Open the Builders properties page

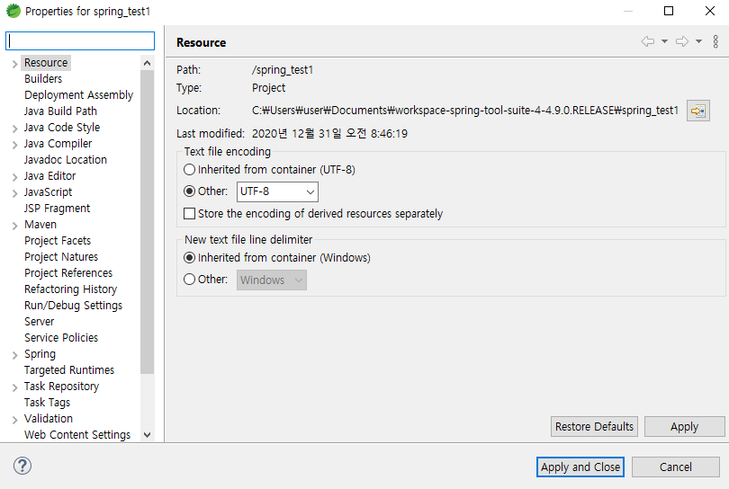tap(43, 78)
